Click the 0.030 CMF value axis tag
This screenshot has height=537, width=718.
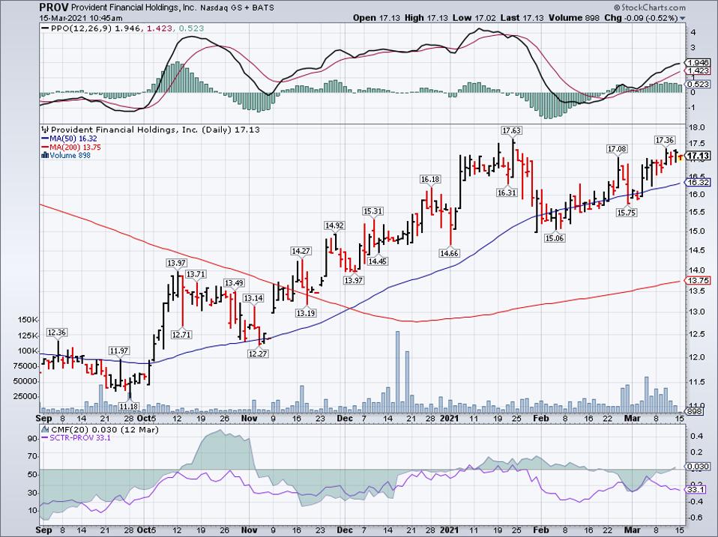(x=698, y=467)
